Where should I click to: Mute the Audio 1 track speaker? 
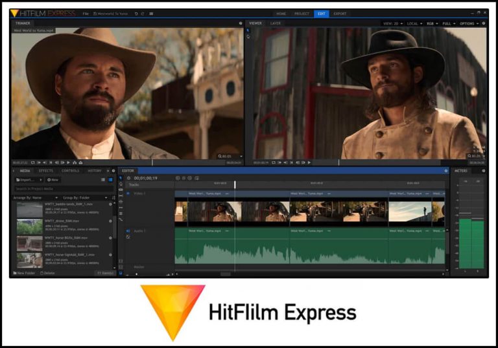click(x=128, y=231)
